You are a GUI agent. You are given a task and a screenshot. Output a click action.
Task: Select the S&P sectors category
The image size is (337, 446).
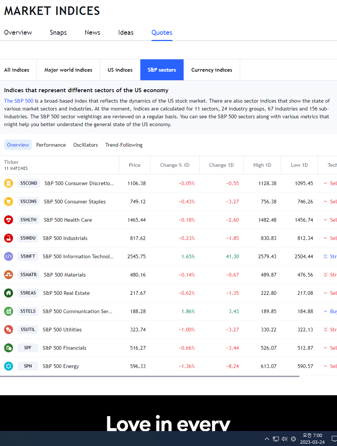tap(162, 70)
